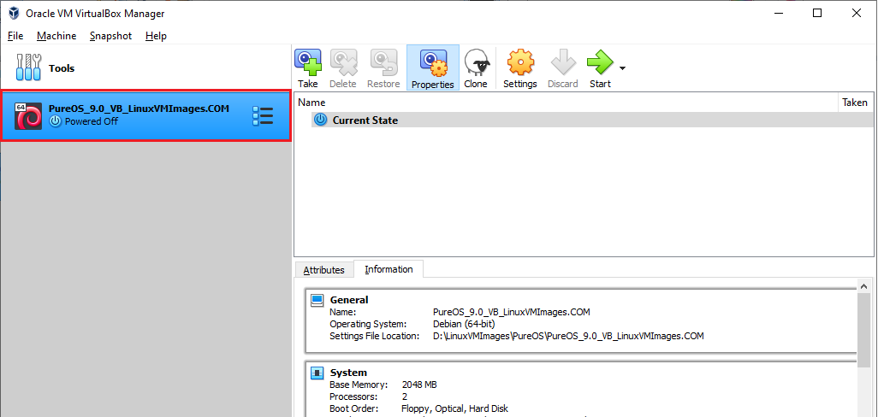
Task: Click the 'Floppy, Optical, Hard Disk' boot order
Action: coord(454,408)
